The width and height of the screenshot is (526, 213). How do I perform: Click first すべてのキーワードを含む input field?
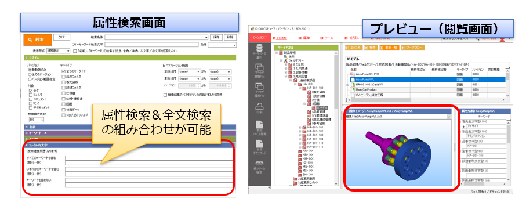[x=149, y=158]
